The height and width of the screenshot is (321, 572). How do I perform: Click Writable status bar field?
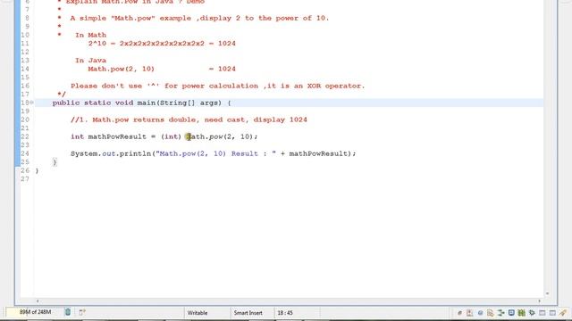point(198,313)
